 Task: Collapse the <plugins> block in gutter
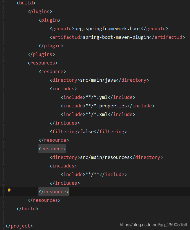(4, 11)
